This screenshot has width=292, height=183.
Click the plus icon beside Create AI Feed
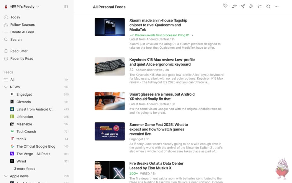tap(6, 32)
